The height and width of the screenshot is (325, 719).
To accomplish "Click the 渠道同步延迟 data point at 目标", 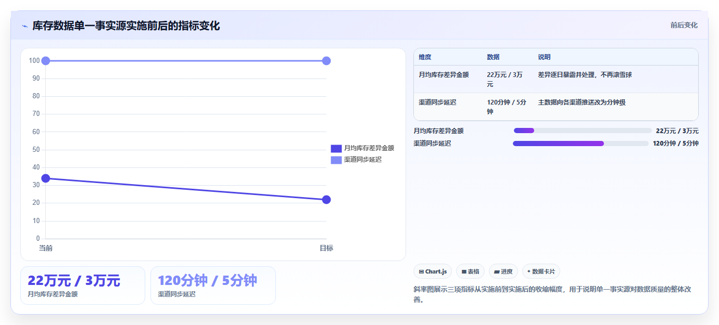I will pos(326,61).
